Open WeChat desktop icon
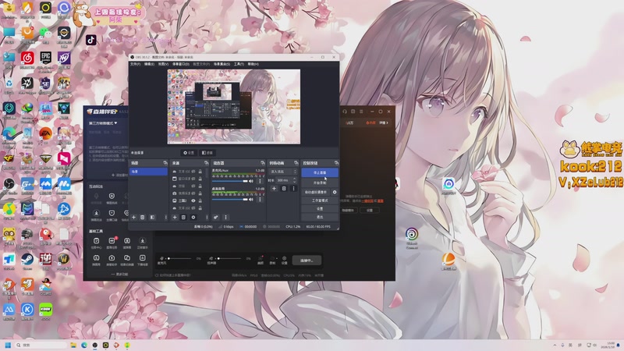The height and width of the screenshot is (351, 624). [x=45, y=34]
